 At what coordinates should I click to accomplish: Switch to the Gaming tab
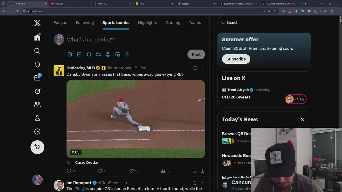(x=173, y=23)
